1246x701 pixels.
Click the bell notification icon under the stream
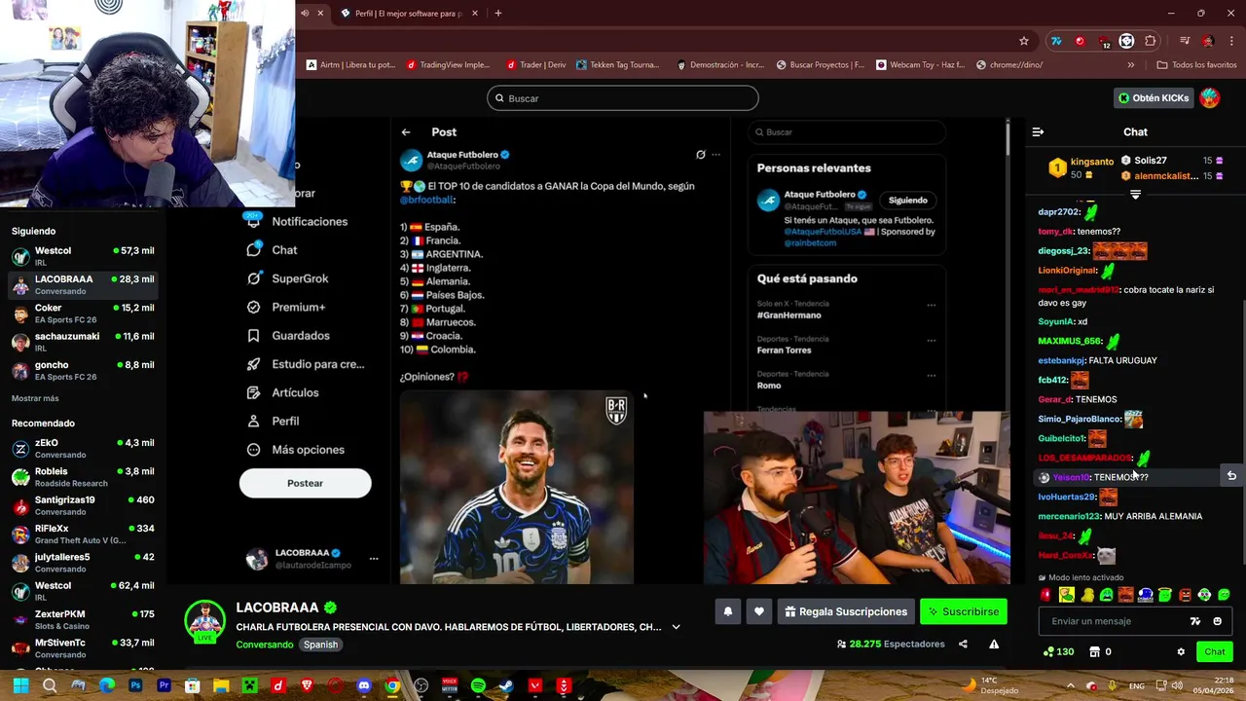click(727, 611)
